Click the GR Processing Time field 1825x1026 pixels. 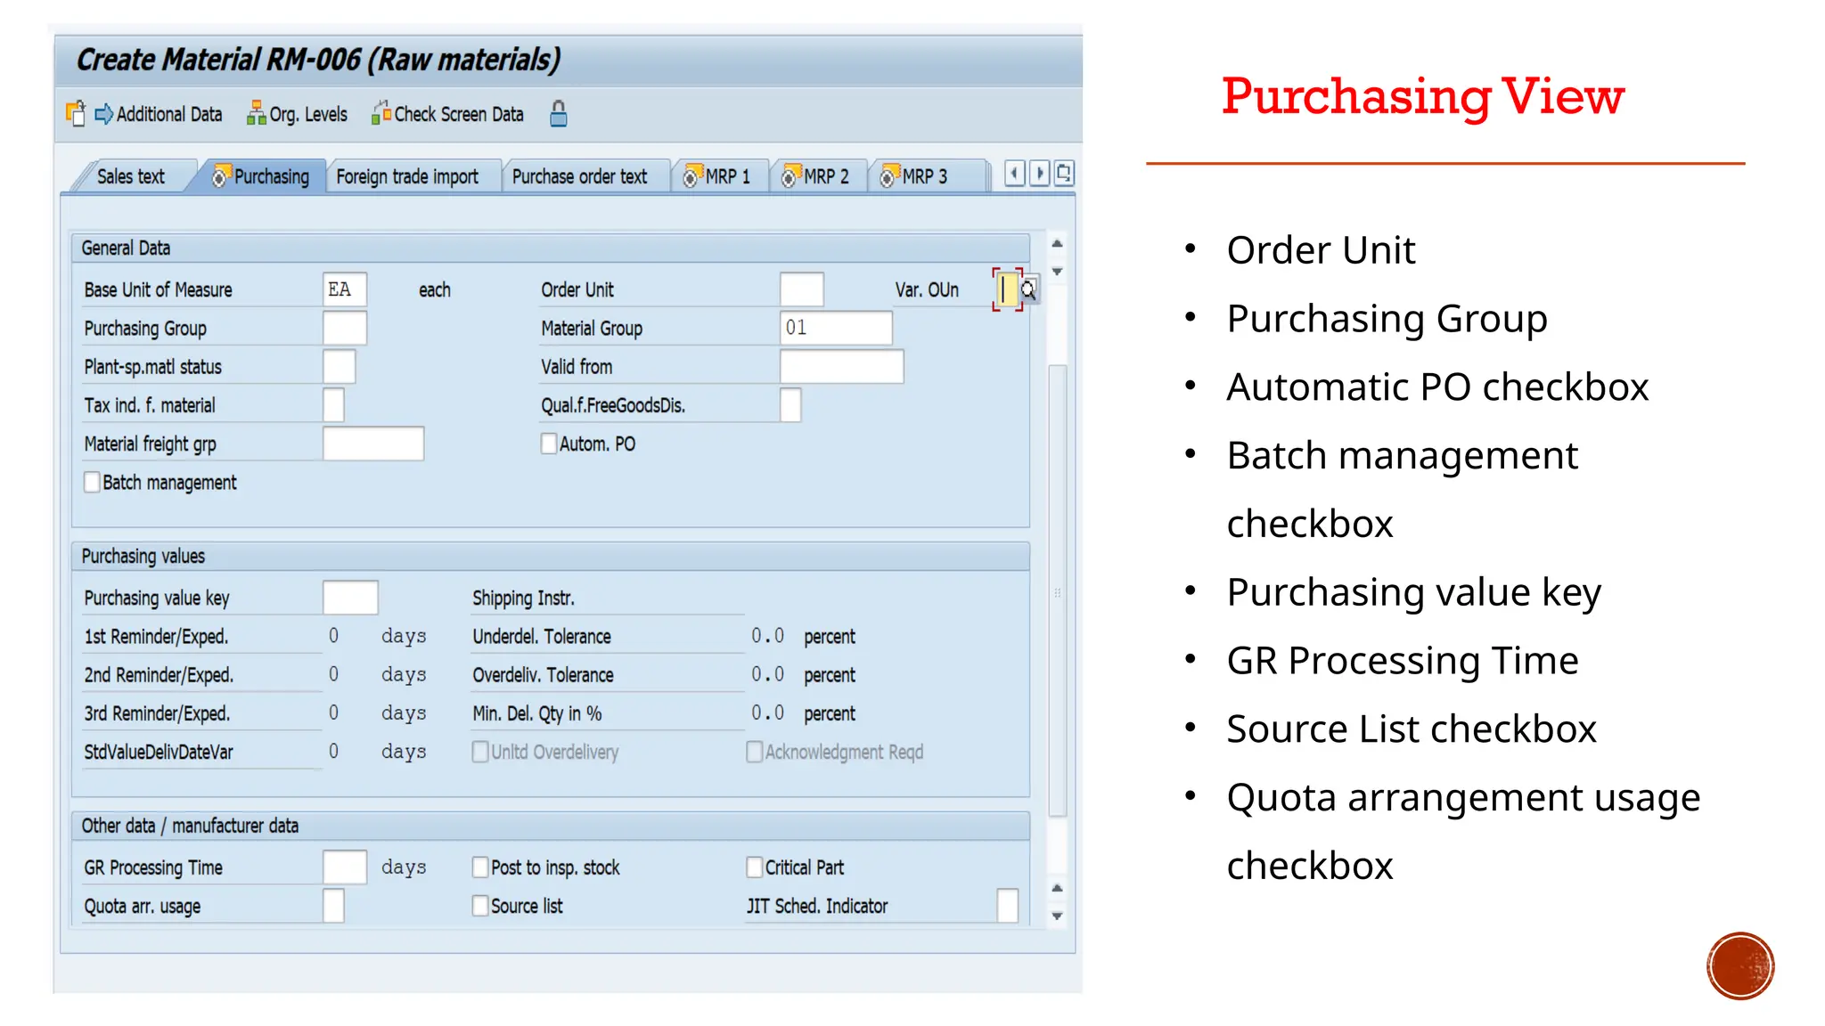tap(345, 867)
